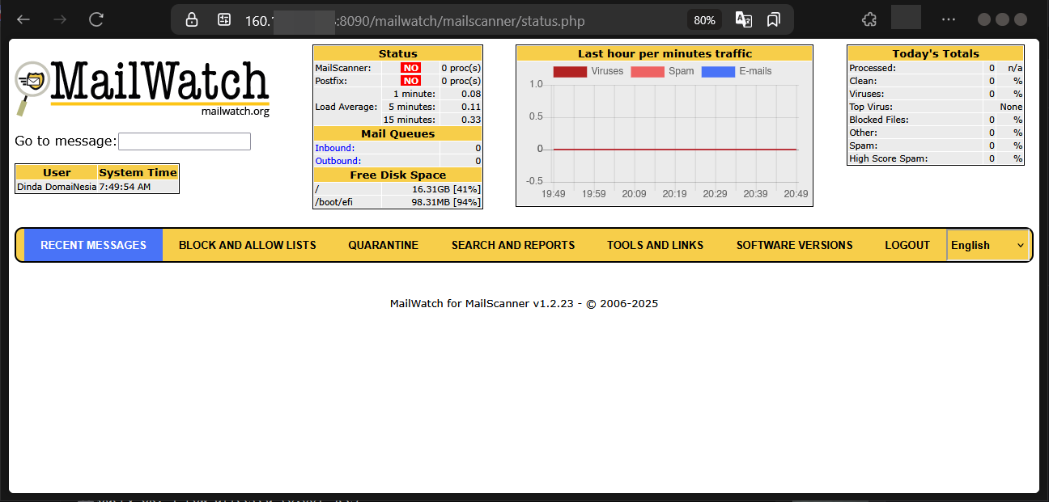1049x502 pixels.
Task: Click the mailwatch.org text under logo
Action: point(236,112)
